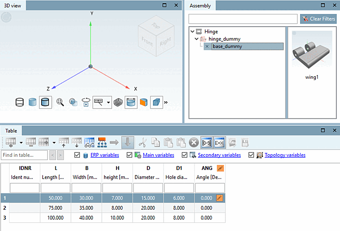Cut selection with scissors icon
Viewport: 340px width, 231px height.
pyautogui.click(x=142, y=142)
